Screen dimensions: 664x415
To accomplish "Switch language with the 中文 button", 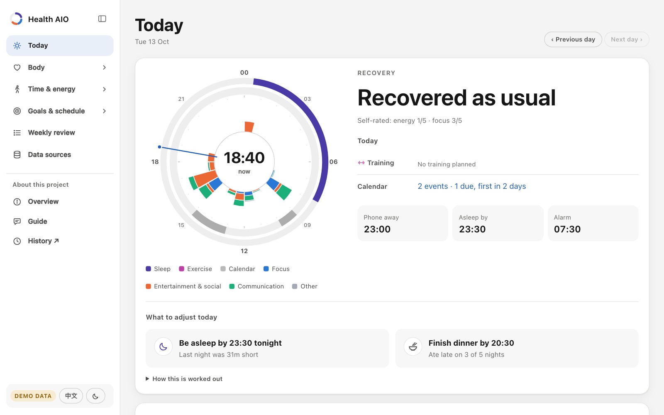I will coord(71,396).
